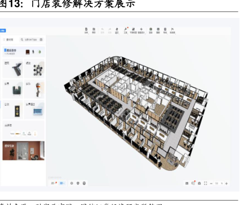Select the brown material swatch in the top card

click(28, 52)
